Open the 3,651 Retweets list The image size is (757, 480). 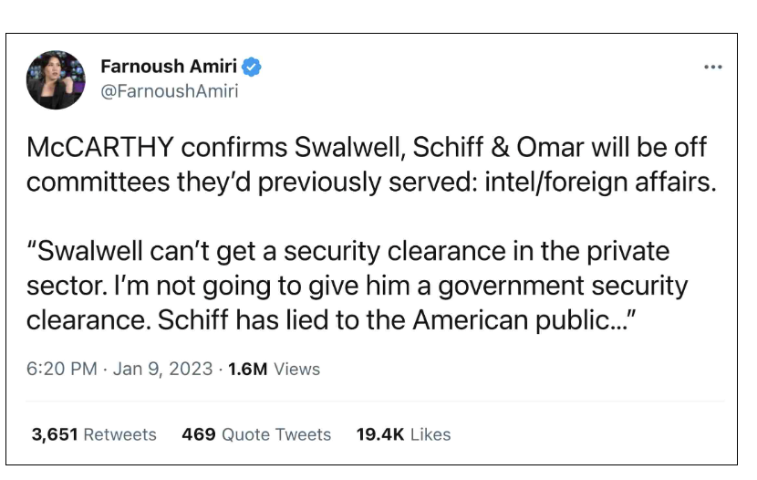[x=94, y=434]
